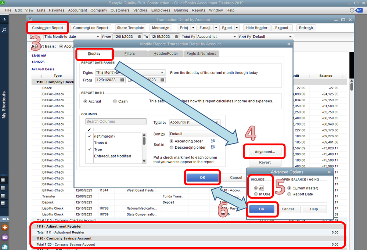Screen dimensions: 367x250
Task: Open the Accountant menu
Action: (x=78, y=10)
